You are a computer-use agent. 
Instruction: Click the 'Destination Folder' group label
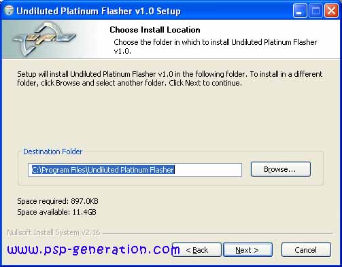pos(52,152)
